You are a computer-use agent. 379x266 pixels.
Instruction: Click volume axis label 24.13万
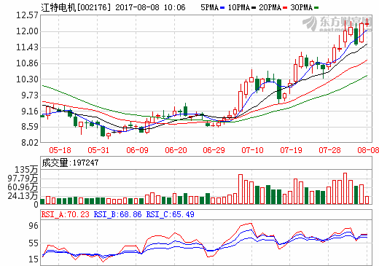coord(23,196)
